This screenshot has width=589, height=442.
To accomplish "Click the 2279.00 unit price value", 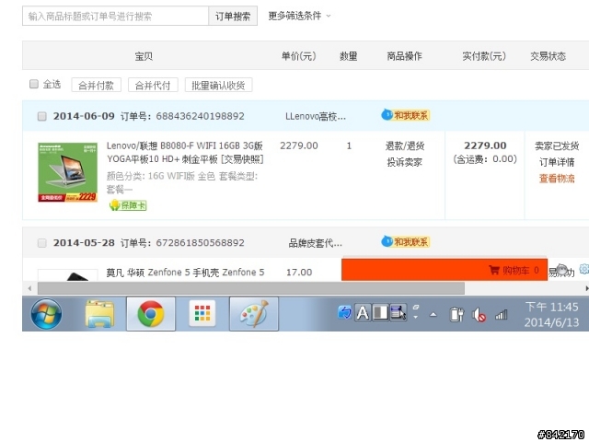I will (x=299, y=145).
